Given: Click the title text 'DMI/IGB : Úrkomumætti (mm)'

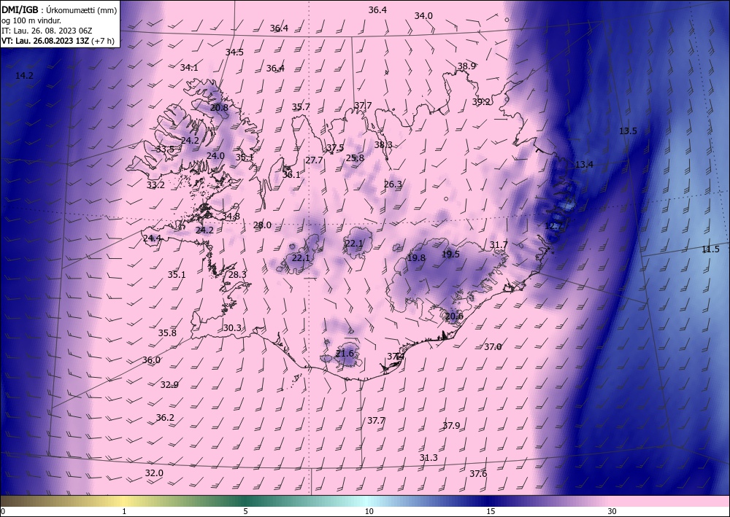Looking at the screenshot, I should click(x=59, y=10).
